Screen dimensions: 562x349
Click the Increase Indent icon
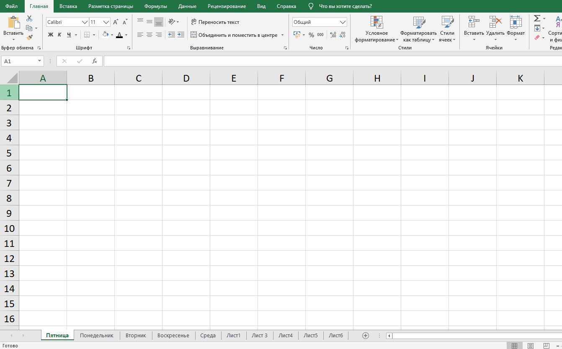coord(180,35)
